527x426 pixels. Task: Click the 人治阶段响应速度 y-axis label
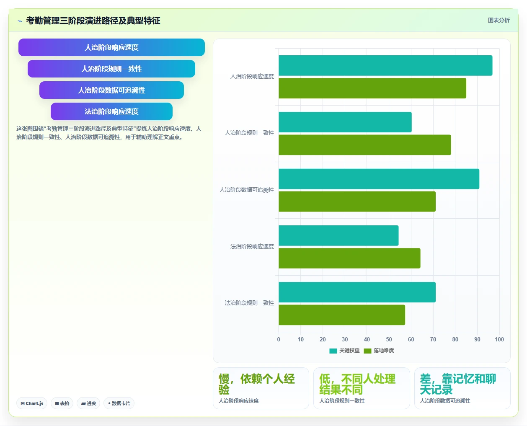click(252, 76)
